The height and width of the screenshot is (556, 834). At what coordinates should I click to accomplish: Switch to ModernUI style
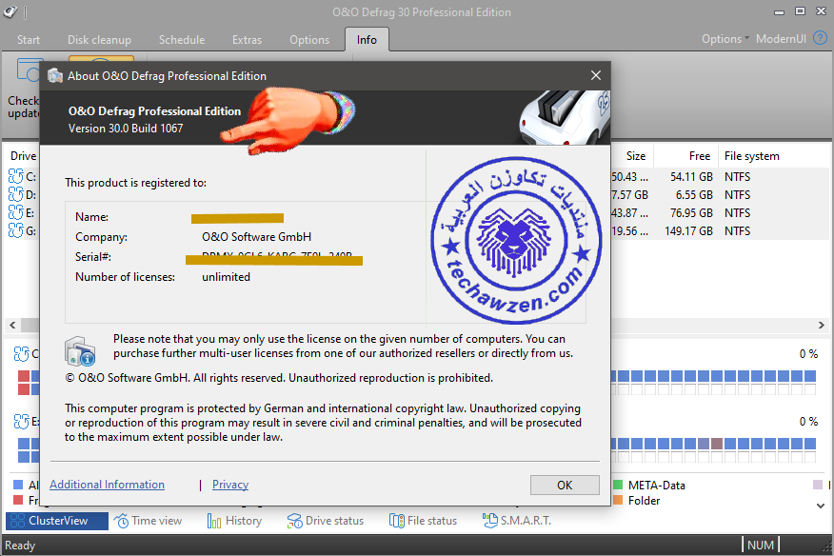pos(781,39)
